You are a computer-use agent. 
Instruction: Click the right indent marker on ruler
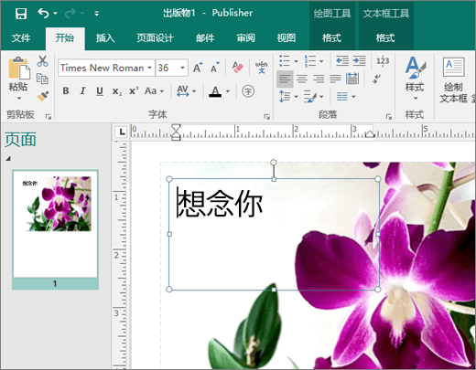tap(370, 134)
